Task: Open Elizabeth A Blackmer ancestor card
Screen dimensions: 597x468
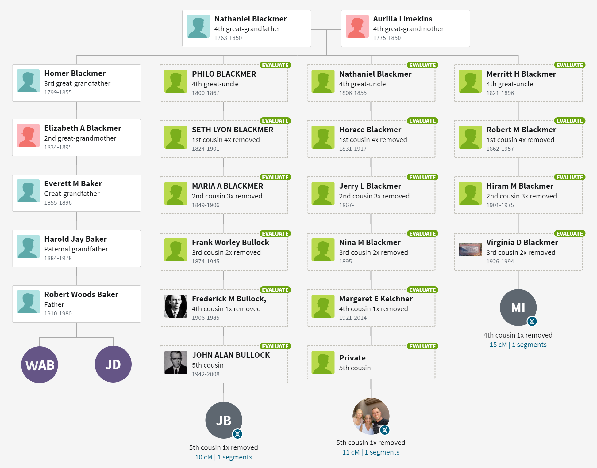Action: pyautogui.click(x=76, y=138)
